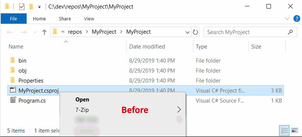Click the search magnifier icon

(290, 32)
